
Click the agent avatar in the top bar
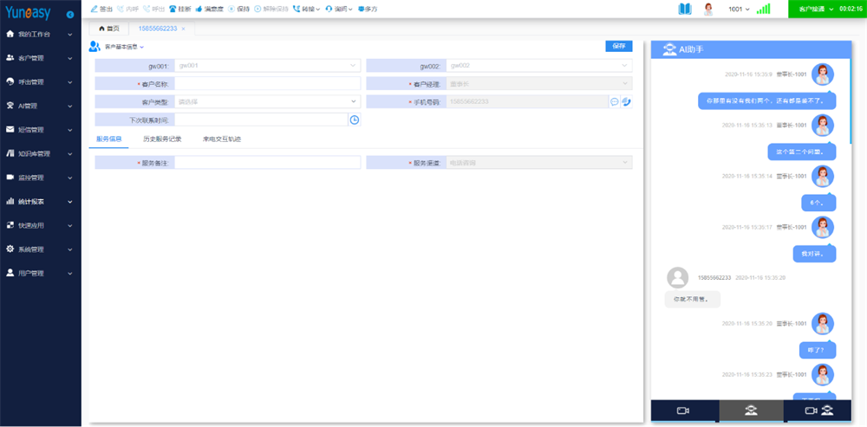pos(708,9)
